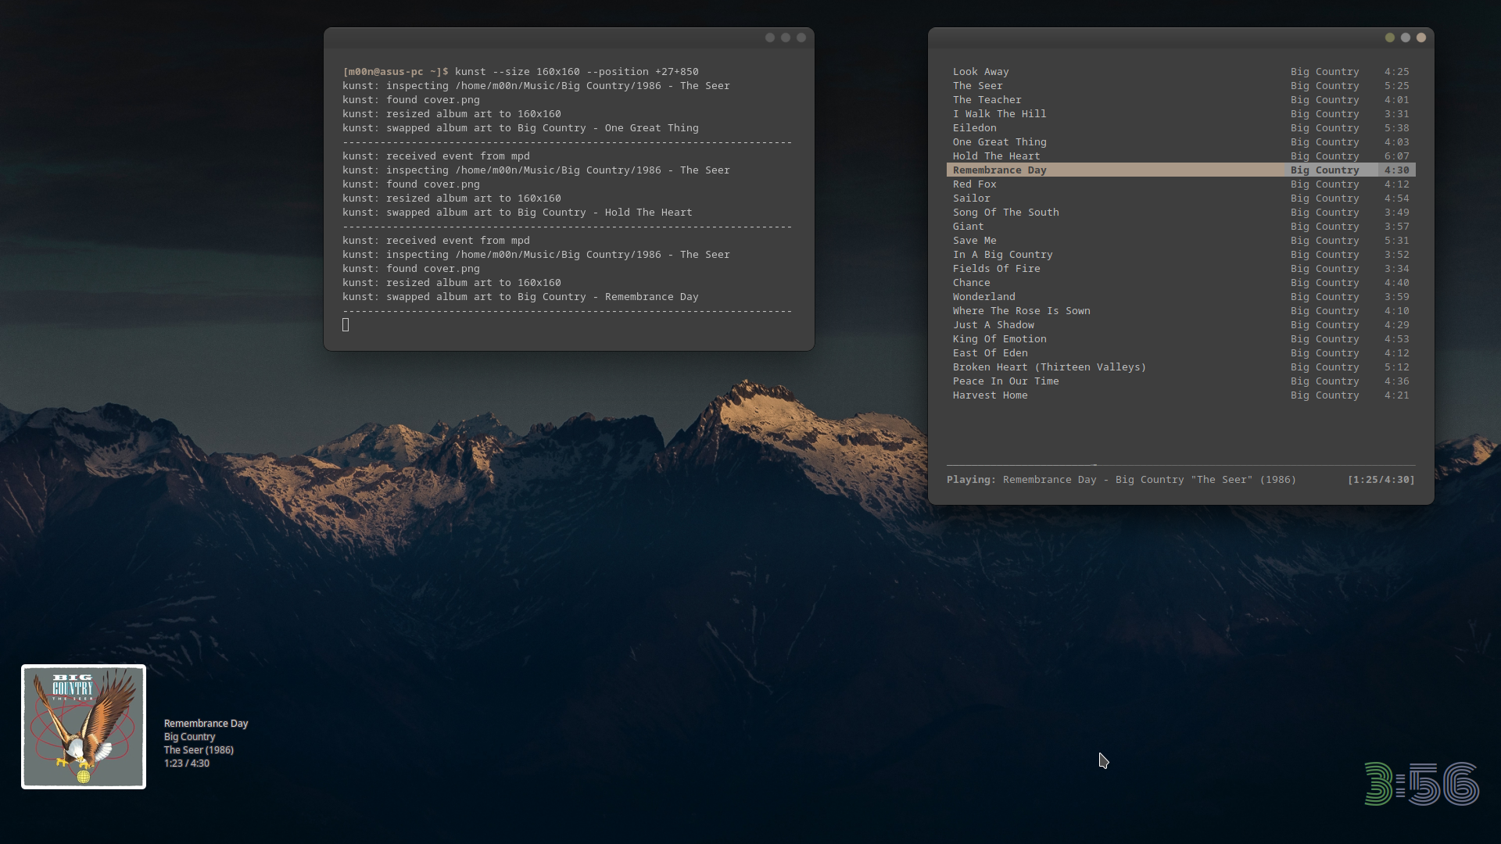Click the rightmost titlebar button on music player
This screenshot has width=1501, height=844.
pyautogui.click(x=1420, y=38)
